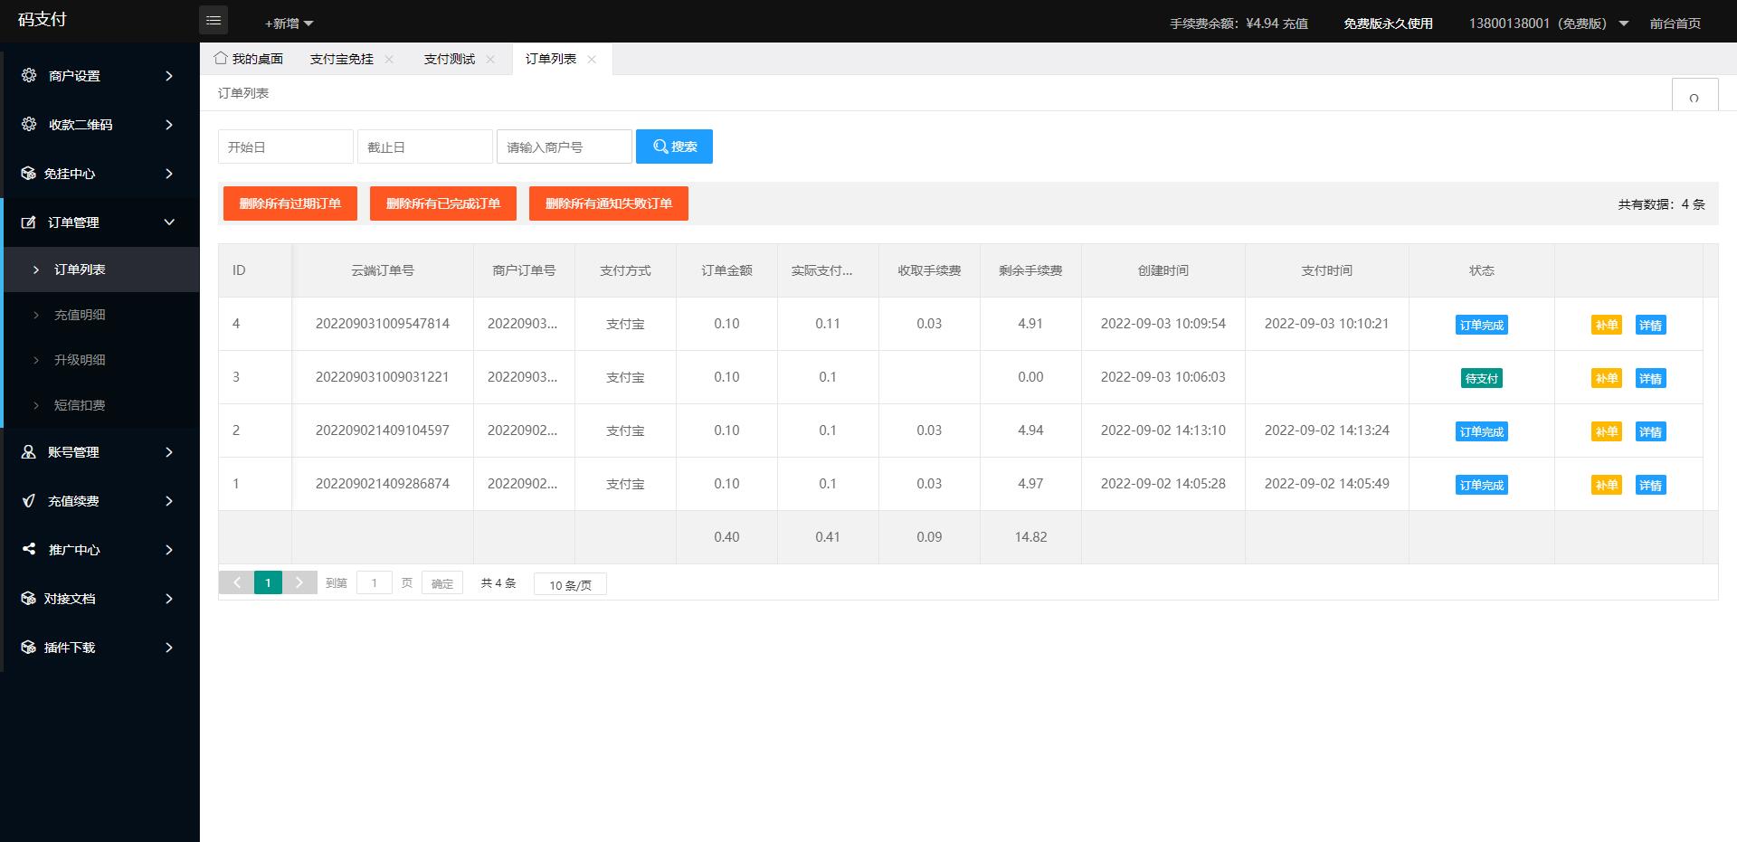The height and width of the screenshot is (842, 1737).
Task: Click the 推广中心 share icon
Action: point(29,549)
